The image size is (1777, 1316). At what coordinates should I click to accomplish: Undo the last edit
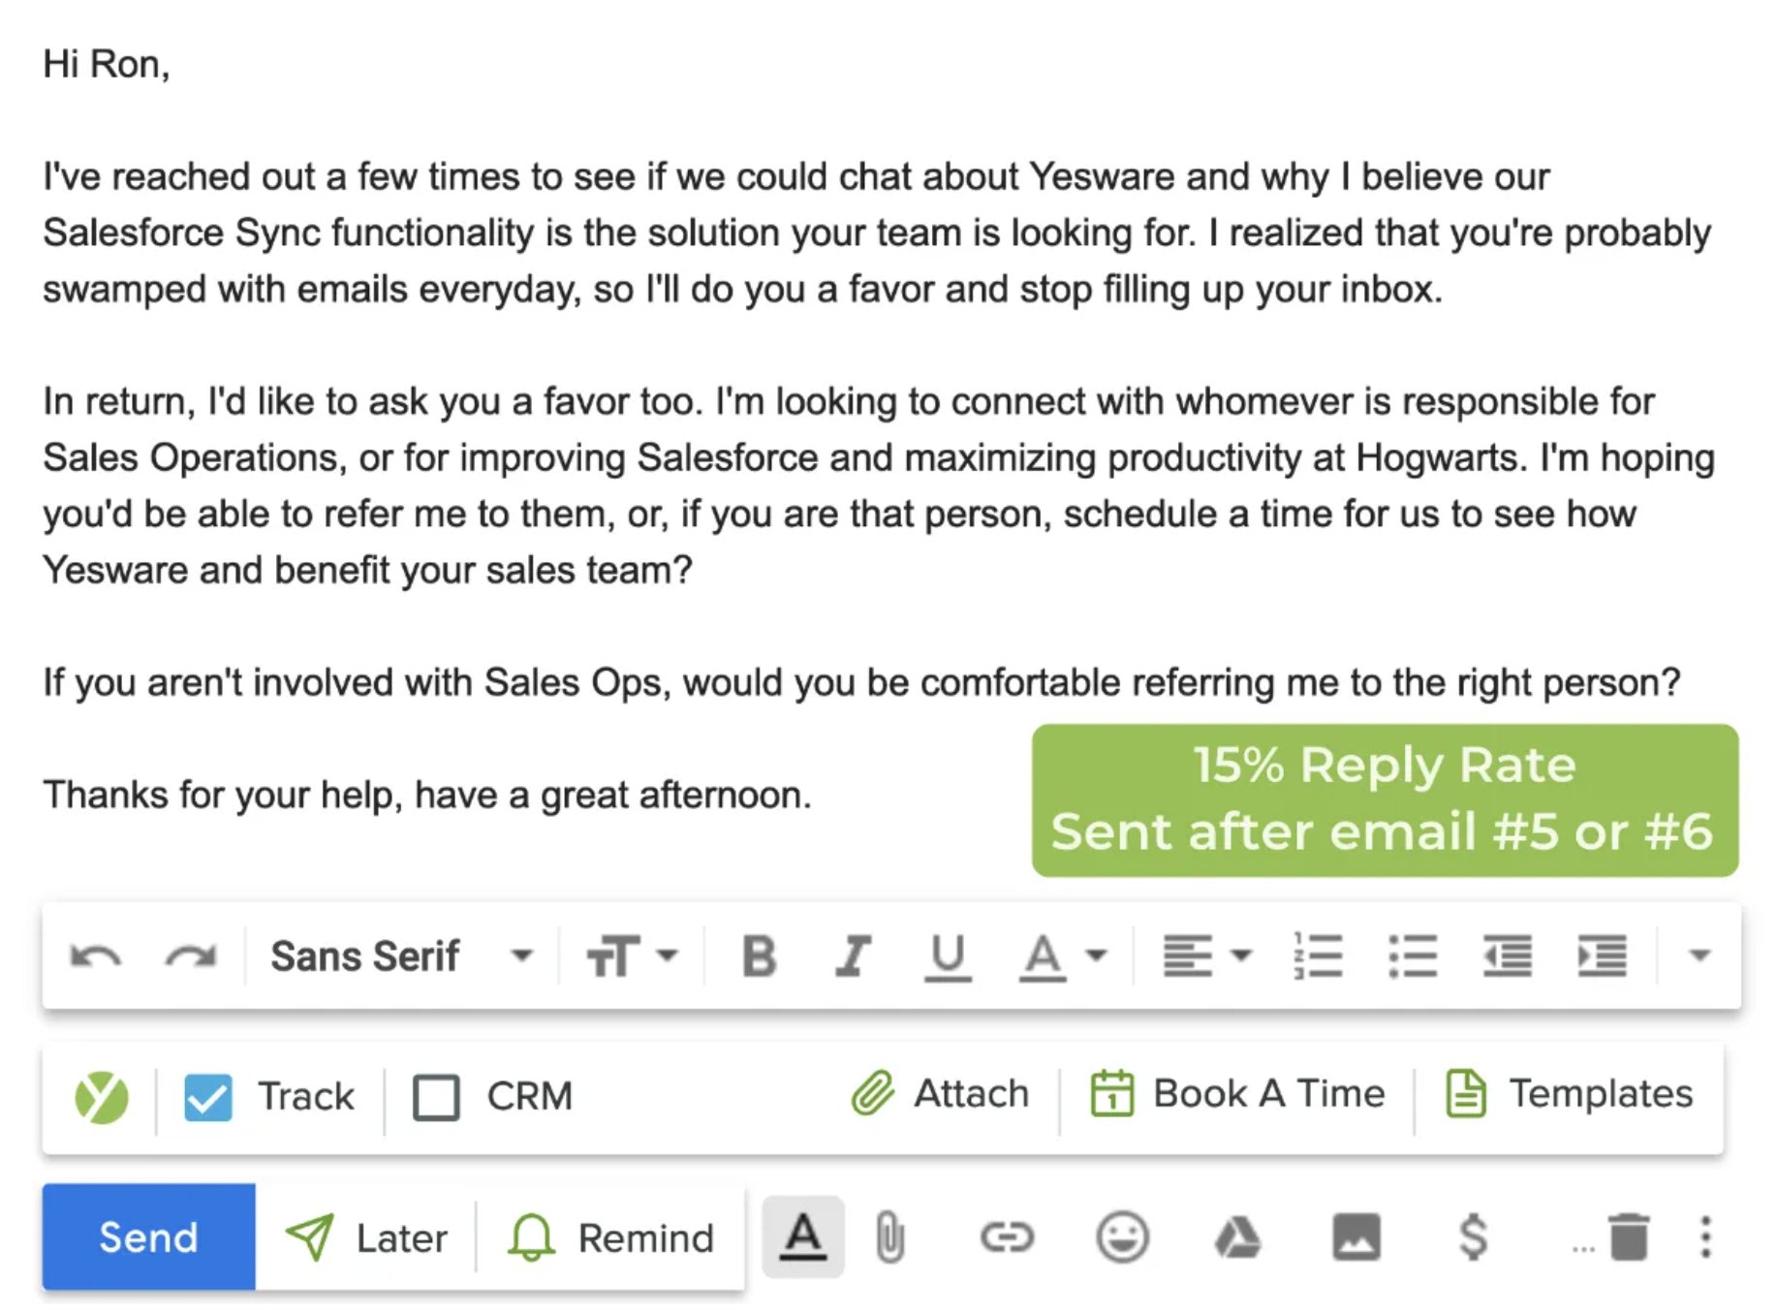tap(96, 956)
